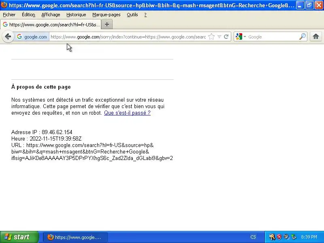Open the Historique menu

tap(76, 15)
